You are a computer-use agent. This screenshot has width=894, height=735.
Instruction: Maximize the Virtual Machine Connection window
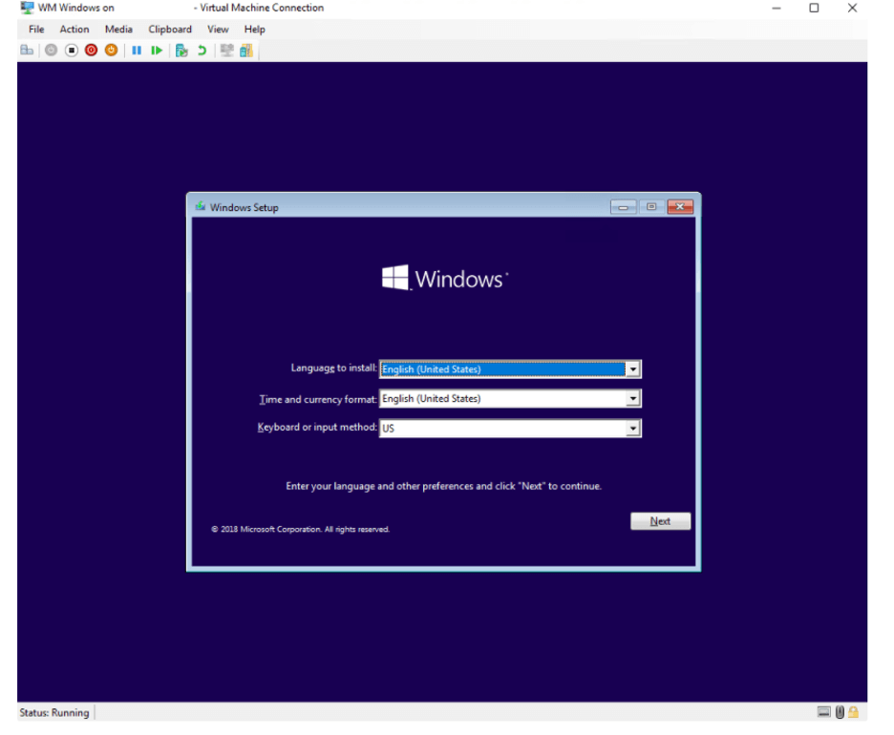814,8
